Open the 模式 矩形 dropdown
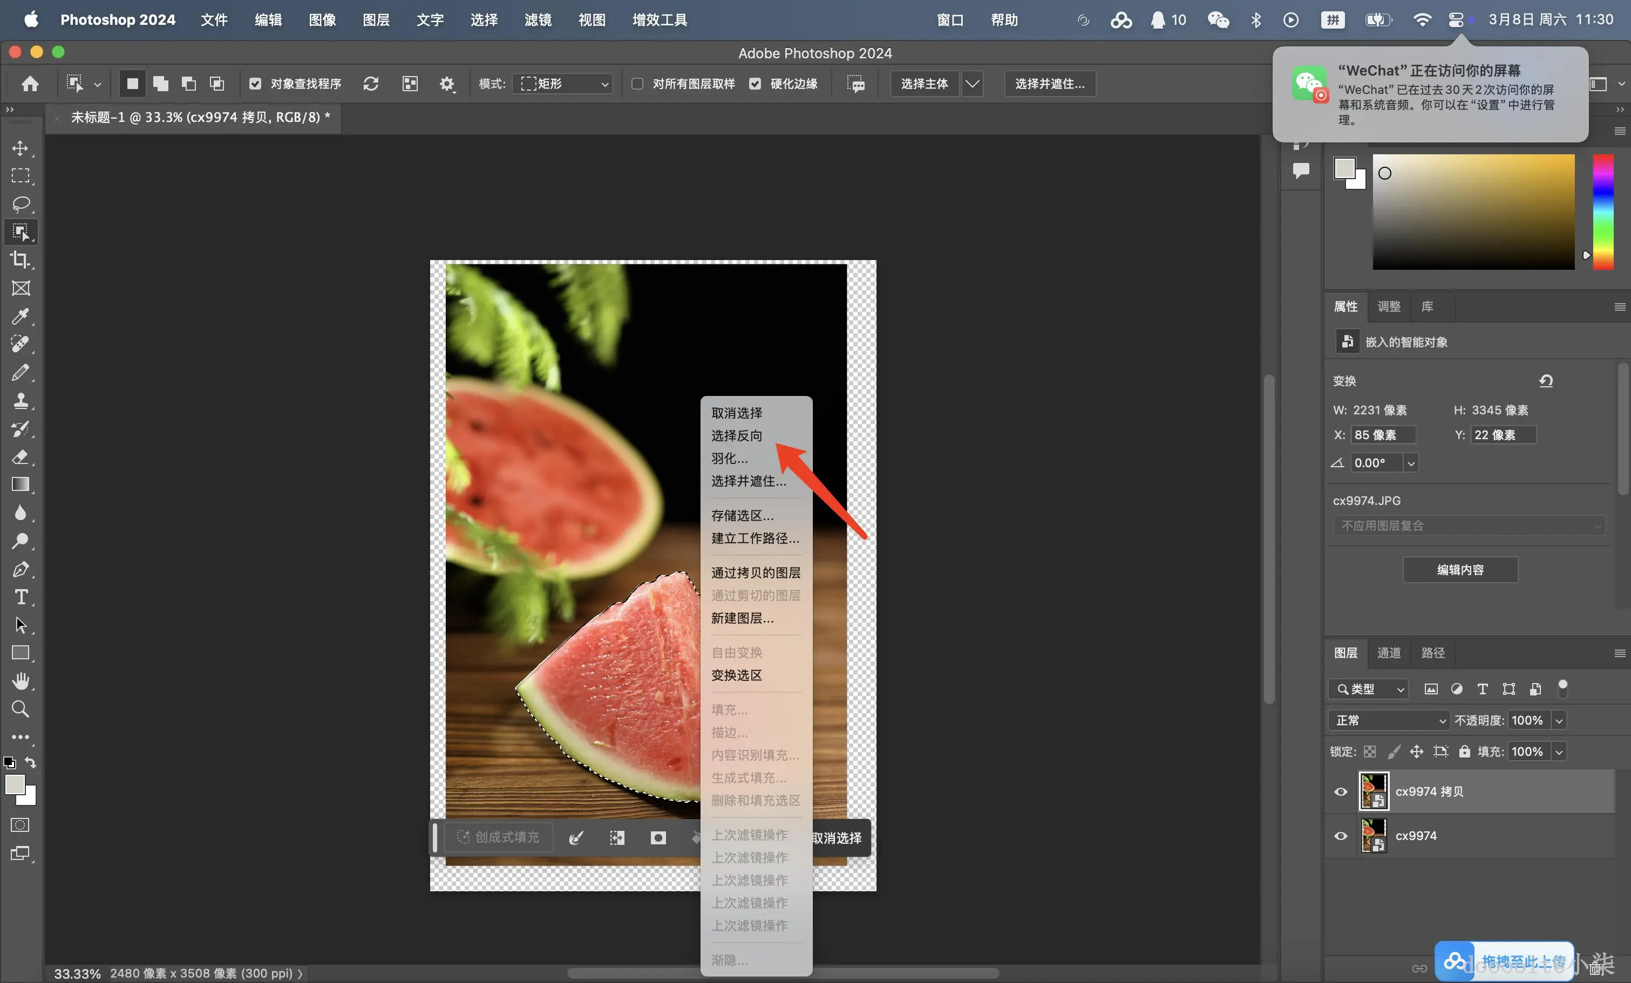 coord(563,84)
